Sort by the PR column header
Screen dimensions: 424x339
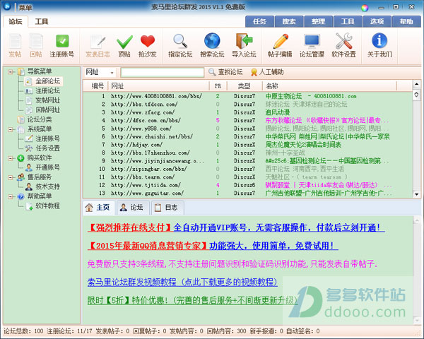pyautogui.click(x=218, y=86)
